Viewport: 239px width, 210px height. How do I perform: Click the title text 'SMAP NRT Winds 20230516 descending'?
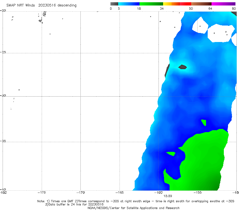tap(41, 5)
